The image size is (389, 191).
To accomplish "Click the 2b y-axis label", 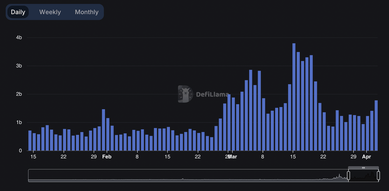I will click(x=19, y=94).
